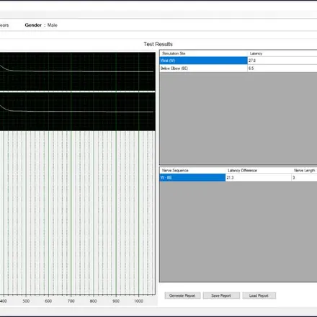This screenshot has height=317, width=317.
Task: Click the upper waveform trace panel
Action: [x=78, y=71]
